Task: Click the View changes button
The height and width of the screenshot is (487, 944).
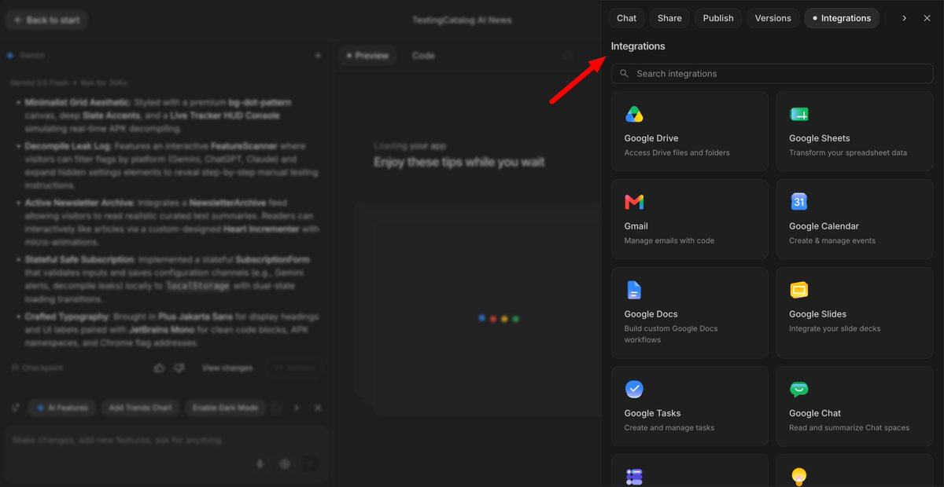Action: 227,368
